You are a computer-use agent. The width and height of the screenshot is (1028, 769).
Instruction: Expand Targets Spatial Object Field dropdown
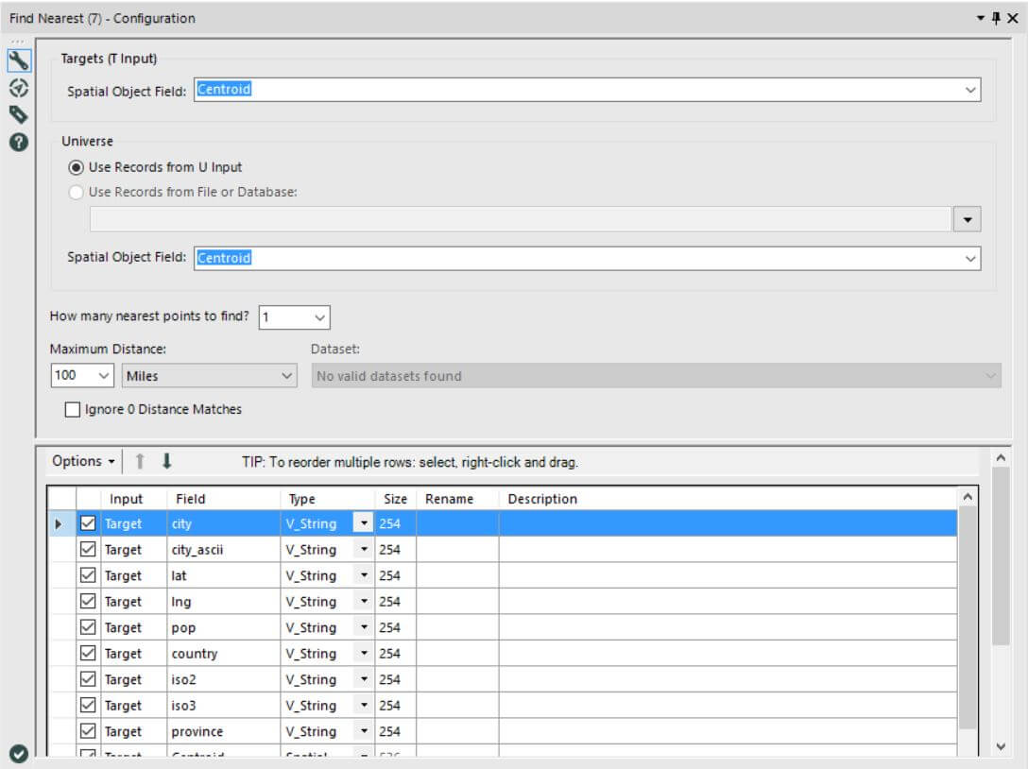coord(970,90)
